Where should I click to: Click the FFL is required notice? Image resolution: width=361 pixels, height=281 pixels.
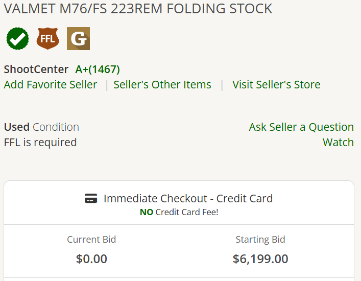coord(40,143)
